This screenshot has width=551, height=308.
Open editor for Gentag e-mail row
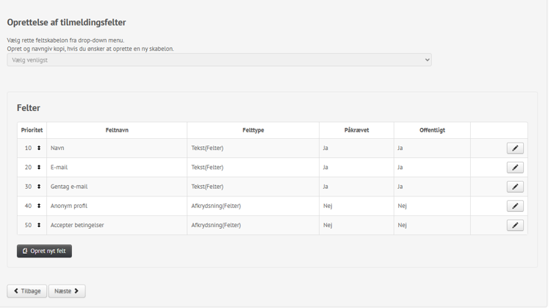click(515, 187)
